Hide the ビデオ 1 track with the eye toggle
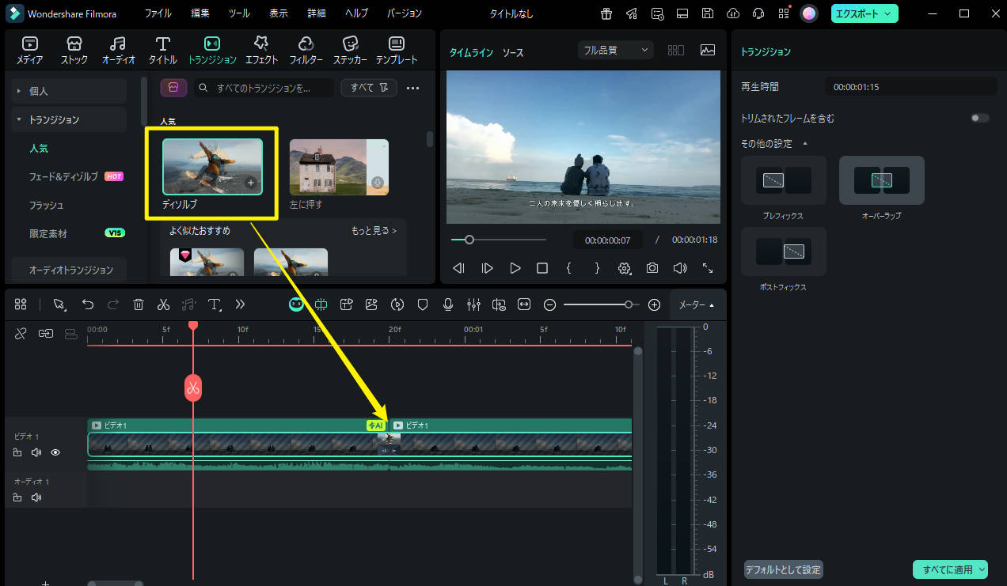 (x=55, y=452)
